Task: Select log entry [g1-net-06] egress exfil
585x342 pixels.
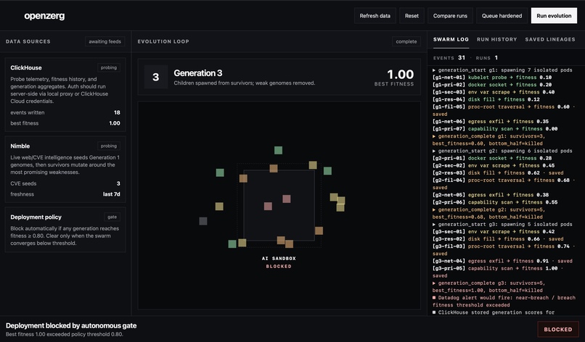Action: click(x=491, y=122)
